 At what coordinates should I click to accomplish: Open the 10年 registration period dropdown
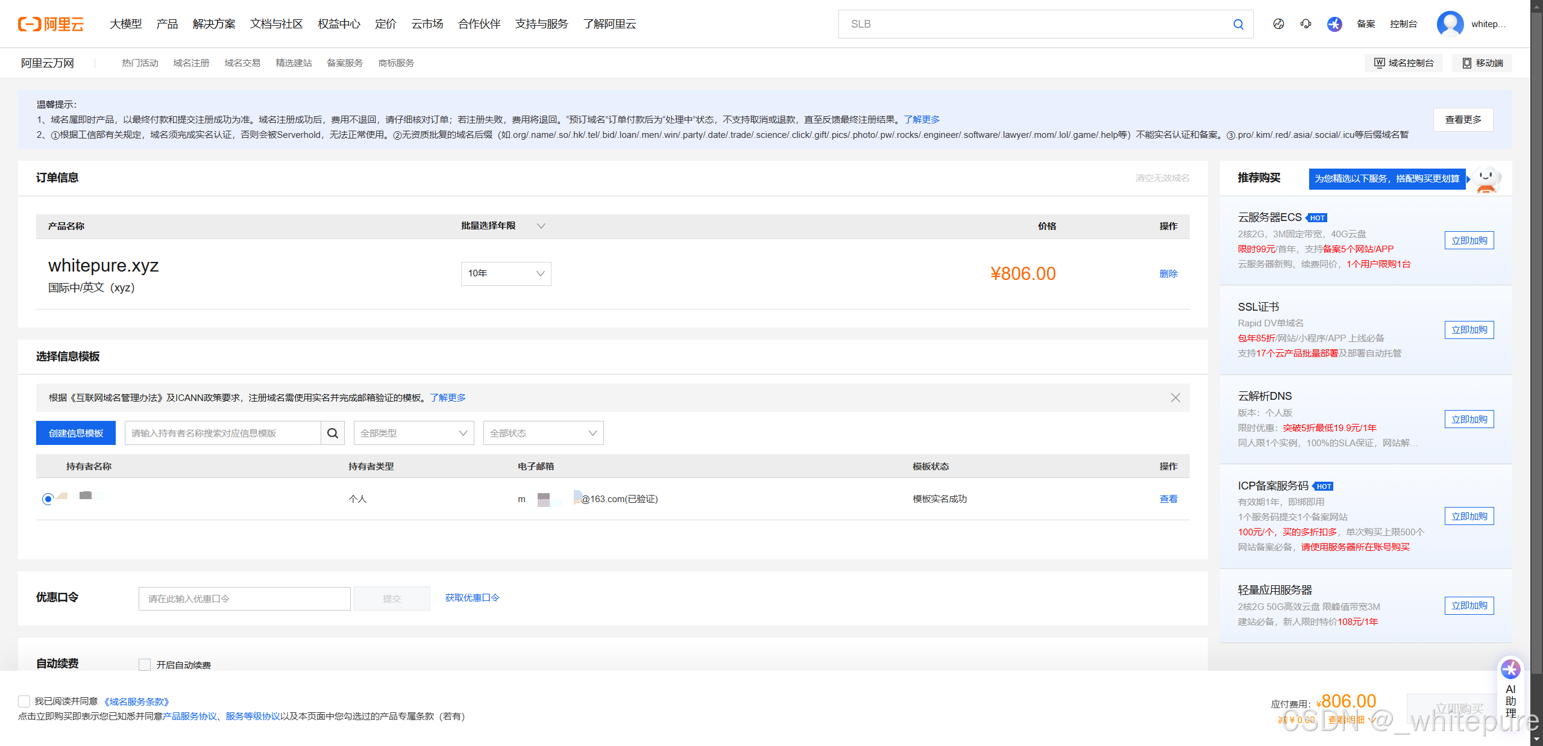pos(506,273)
